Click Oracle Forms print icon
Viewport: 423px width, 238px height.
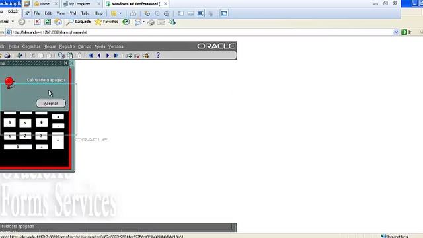(x=7, y=56)
